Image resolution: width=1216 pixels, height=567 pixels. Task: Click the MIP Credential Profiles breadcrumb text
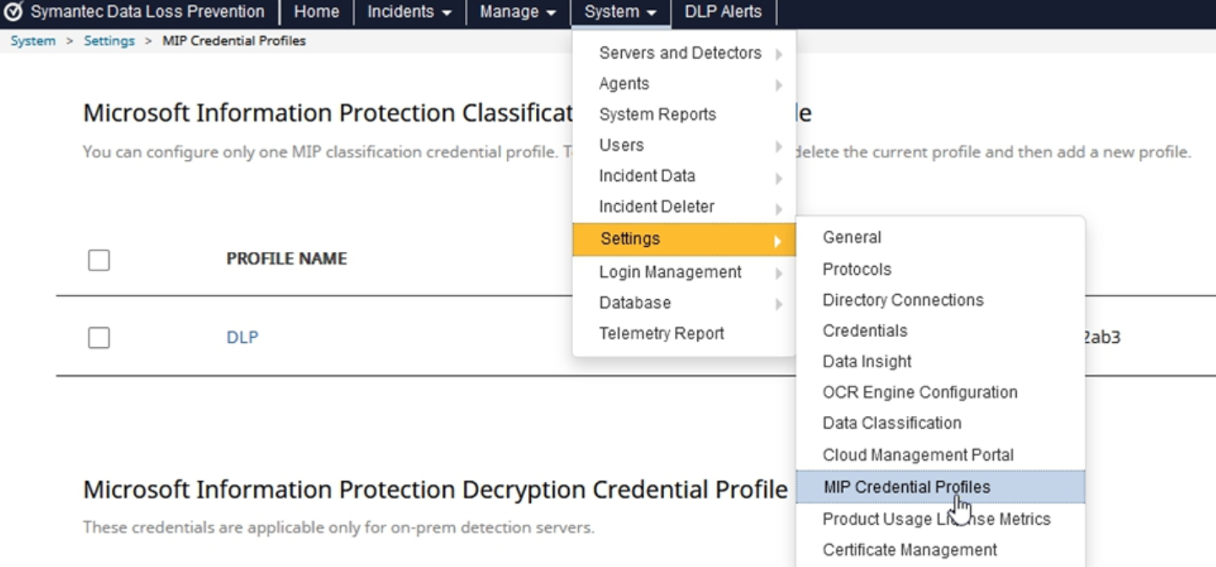click(x=234, y=40)
